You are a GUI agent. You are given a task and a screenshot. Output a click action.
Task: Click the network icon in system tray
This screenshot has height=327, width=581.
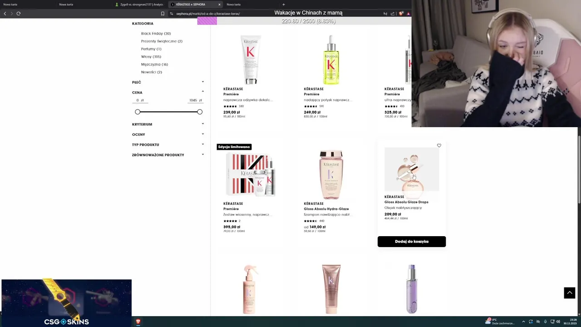tap(552, 322)
